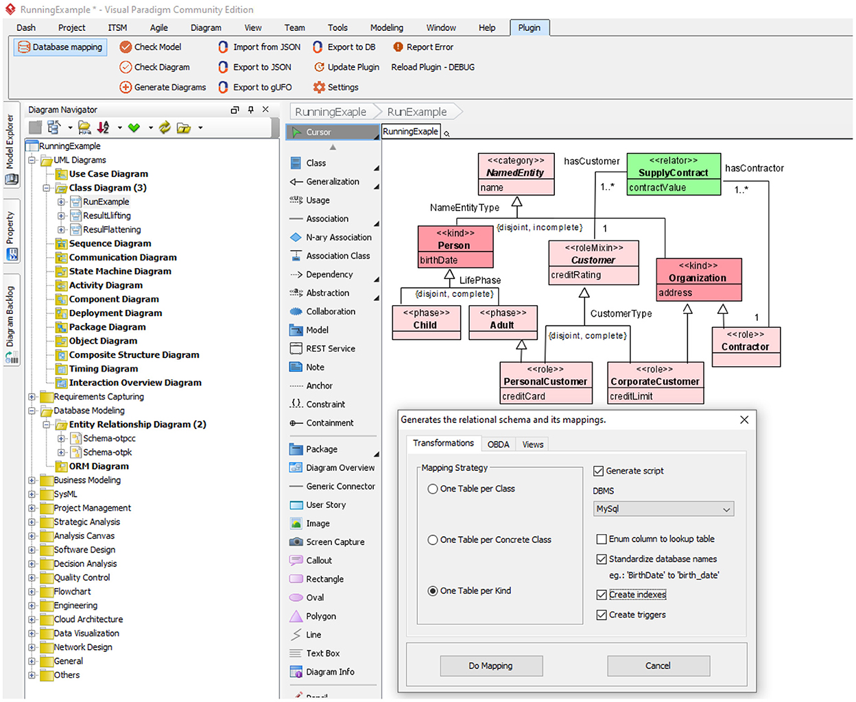The height and width of the screenshot is (702, 856).
Task: Click Reload Plugin - DEBUG
Action: (x=433, y=67)
